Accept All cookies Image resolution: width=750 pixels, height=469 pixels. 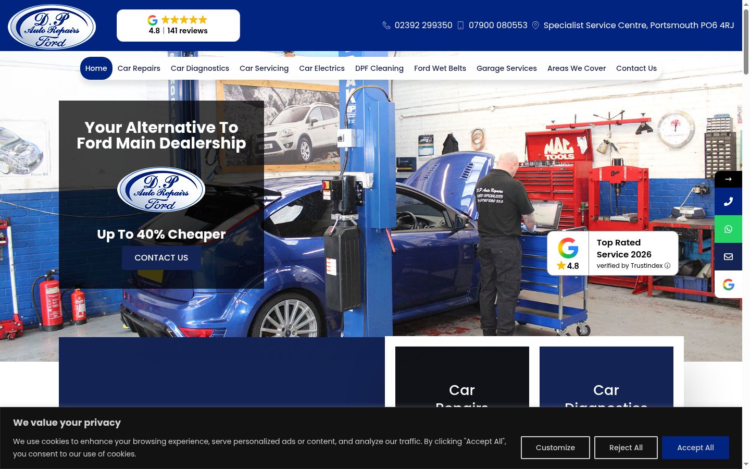[x=695, y=448]
